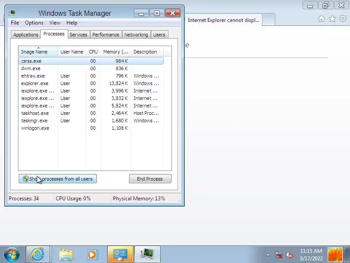350x263 pixels.
Task: Select the dwm.exe process
Action: (x=91, y=68)
